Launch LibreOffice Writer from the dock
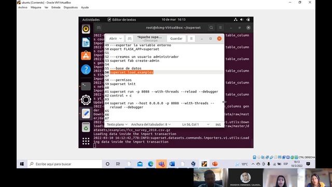 pyautogui.click(x=86, y=43)
